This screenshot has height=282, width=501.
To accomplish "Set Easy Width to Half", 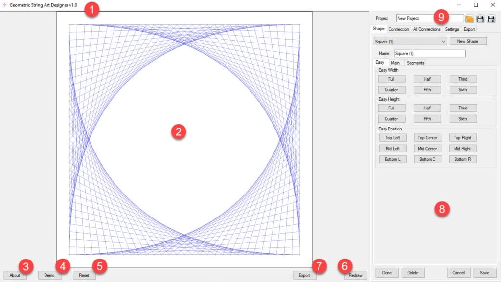I will click(x=427, y=79).
